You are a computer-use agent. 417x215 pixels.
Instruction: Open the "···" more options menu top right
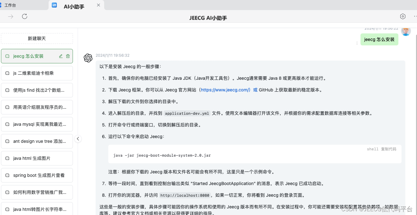pos(415,16)
